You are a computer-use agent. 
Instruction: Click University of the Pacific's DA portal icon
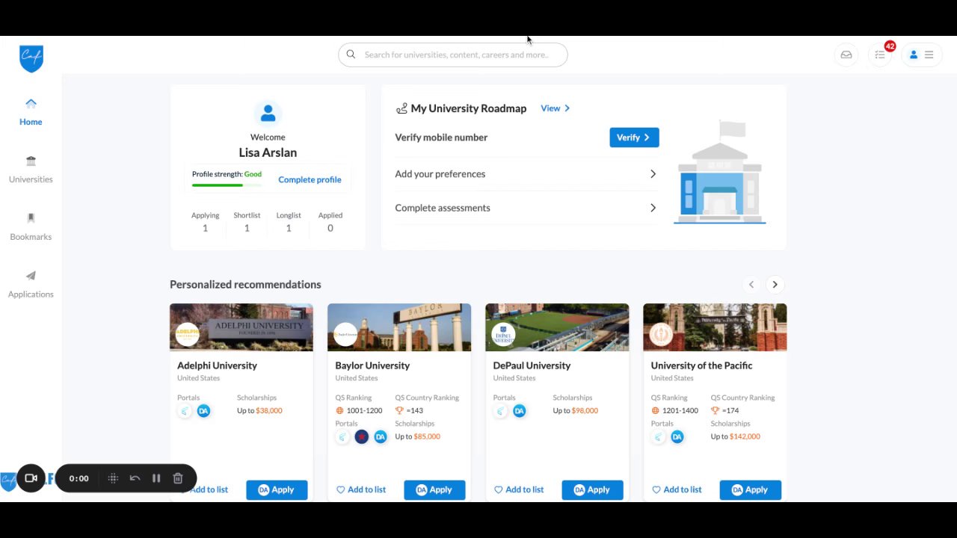click(x=677, y=437)
